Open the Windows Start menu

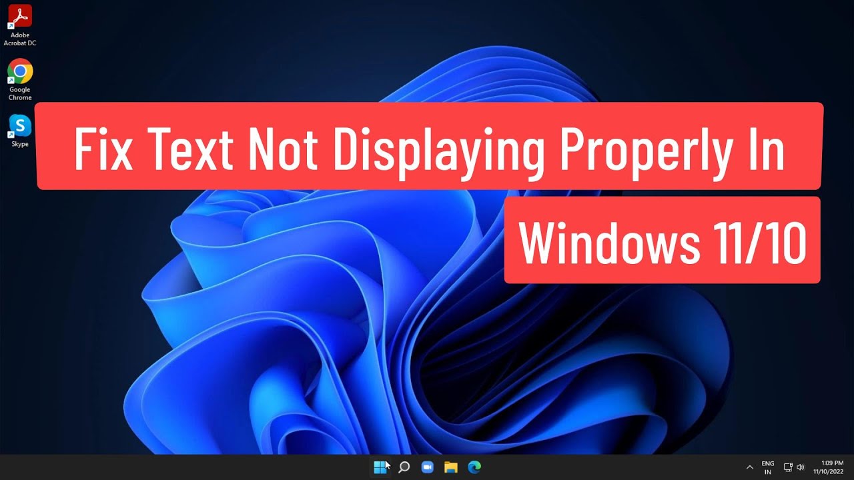point(380,467)
